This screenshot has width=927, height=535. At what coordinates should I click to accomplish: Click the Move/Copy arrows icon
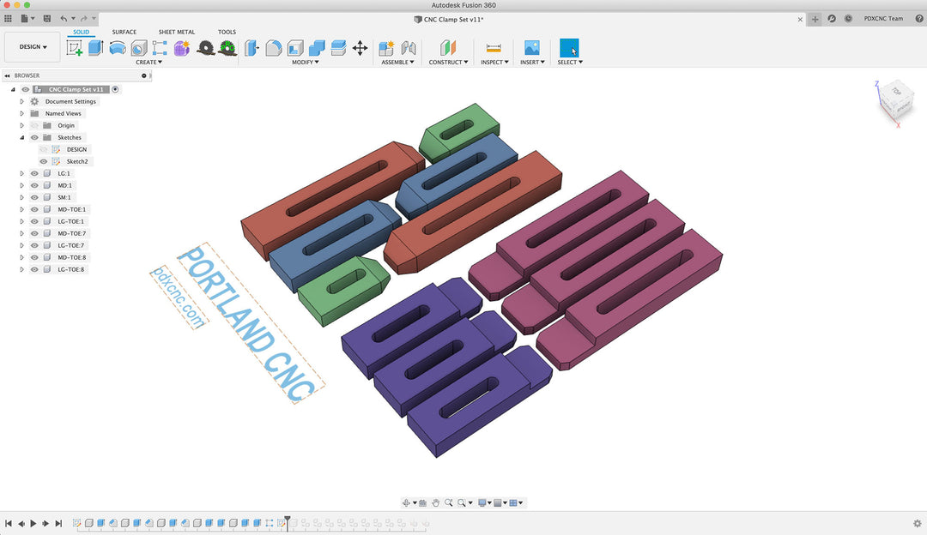click(x=360, y=48)
